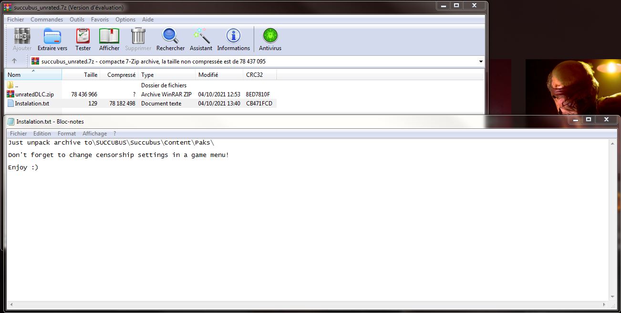Go up one folder with arrow button

(14, 61)
